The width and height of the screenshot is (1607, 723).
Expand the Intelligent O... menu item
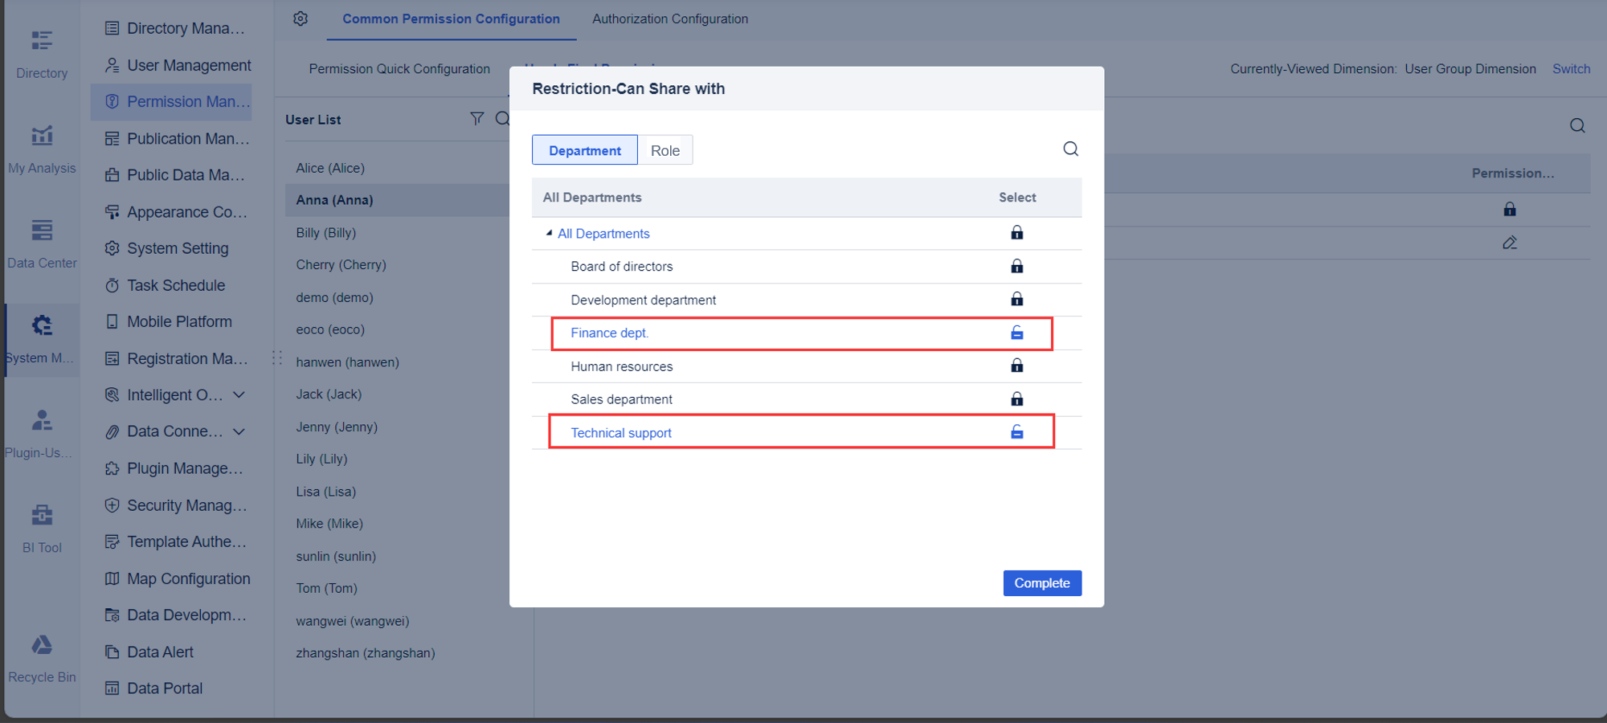click(x=239, y=394)
